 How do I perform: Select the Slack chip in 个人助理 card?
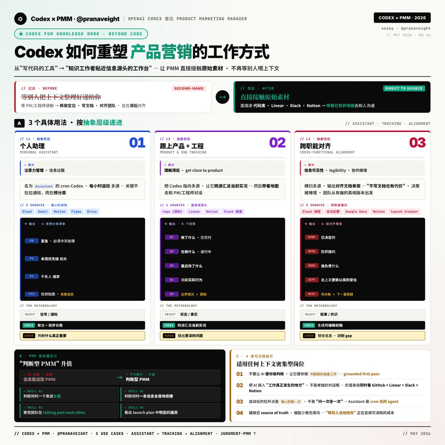(x=27, y=212)
